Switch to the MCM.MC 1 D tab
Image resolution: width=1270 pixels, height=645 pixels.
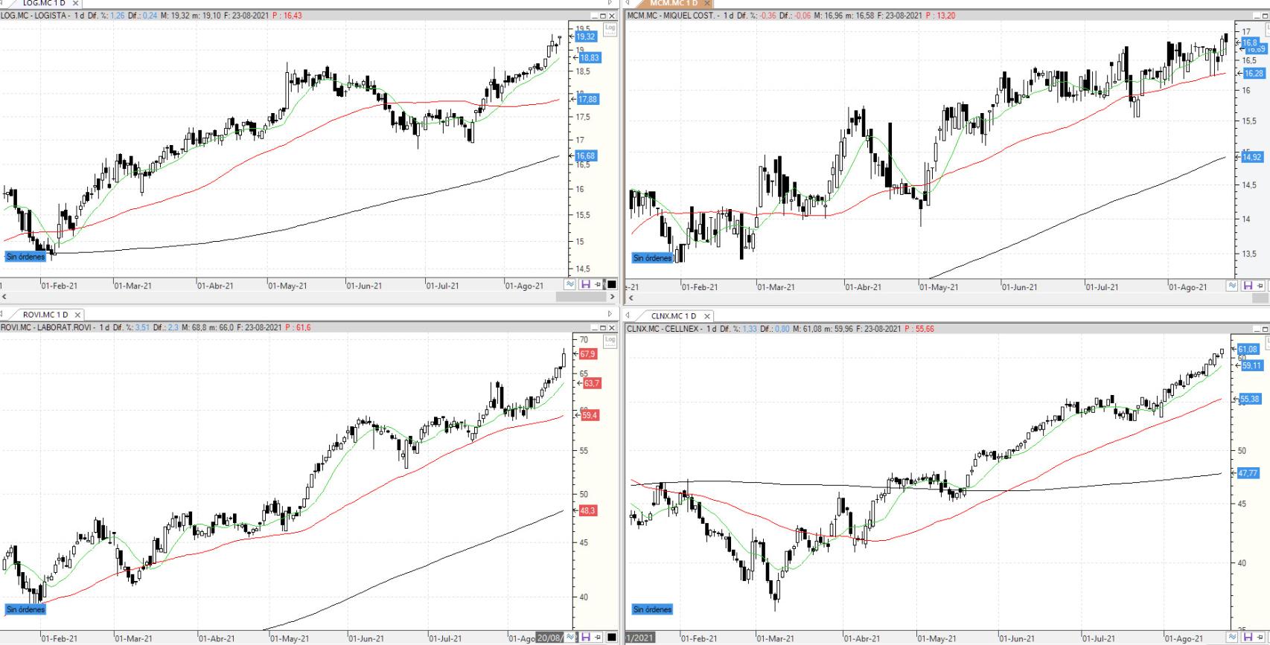673,4
